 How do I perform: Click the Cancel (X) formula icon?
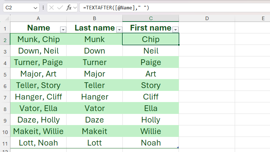[52, 8]
